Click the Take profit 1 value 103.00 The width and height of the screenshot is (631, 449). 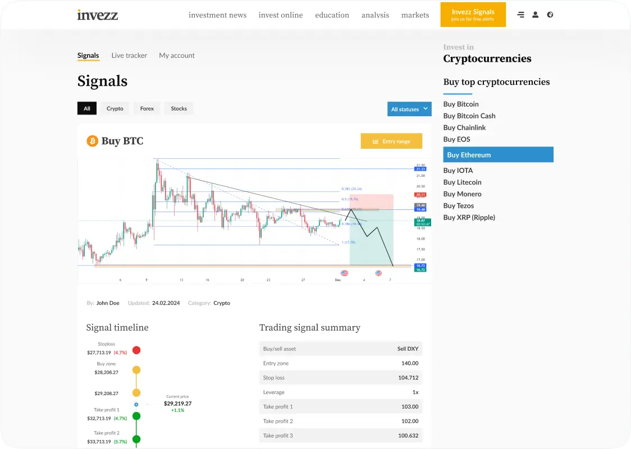[x=410, y=407]
